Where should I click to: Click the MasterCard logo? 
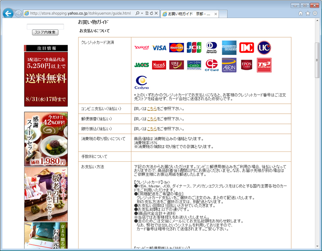(x=176, y=48)
